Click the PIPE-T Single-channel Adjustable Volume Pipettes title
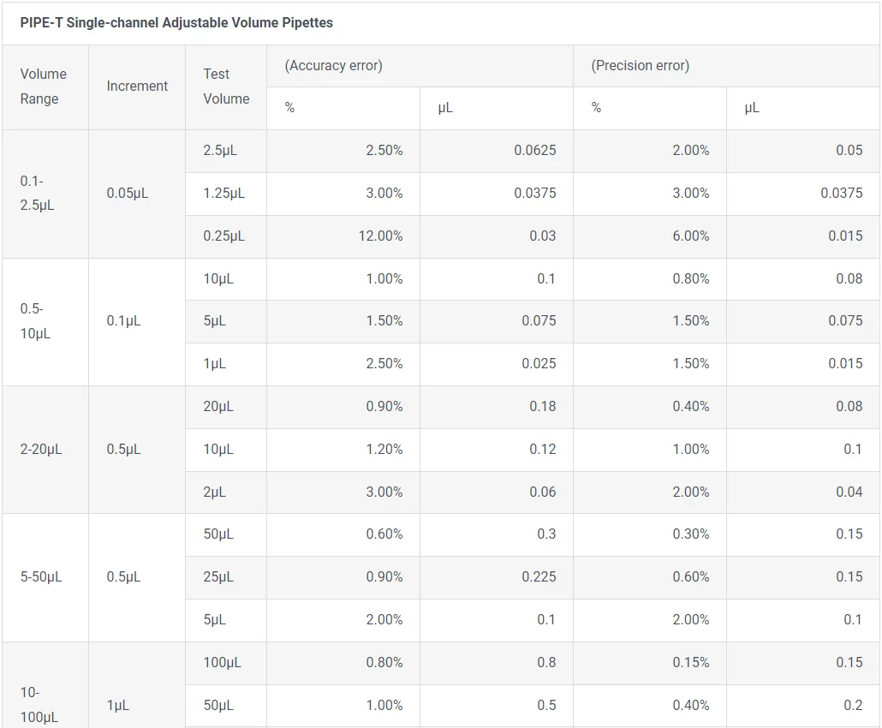Image resolution: width=882 pixels, height=728 pixels. 176,23
